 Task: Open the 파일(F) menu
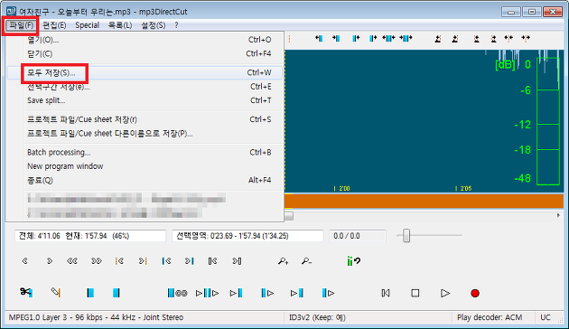tap(21, 25)
